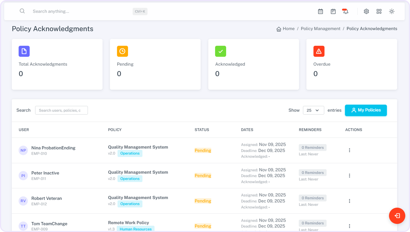Image resolution: width=410 pixels, height=232 pixels.
Task: Open the calendar grid icon in header
Action: 320,12
